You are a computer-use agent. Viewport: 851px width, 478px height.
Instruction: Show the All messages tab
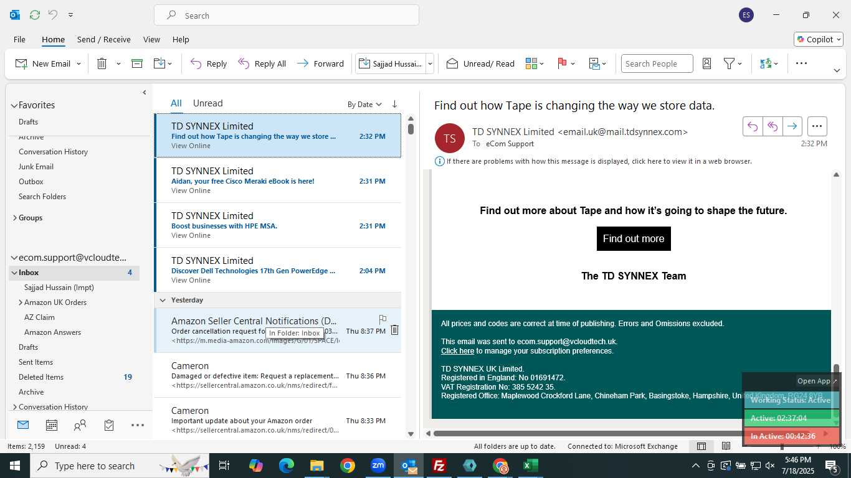176,103
